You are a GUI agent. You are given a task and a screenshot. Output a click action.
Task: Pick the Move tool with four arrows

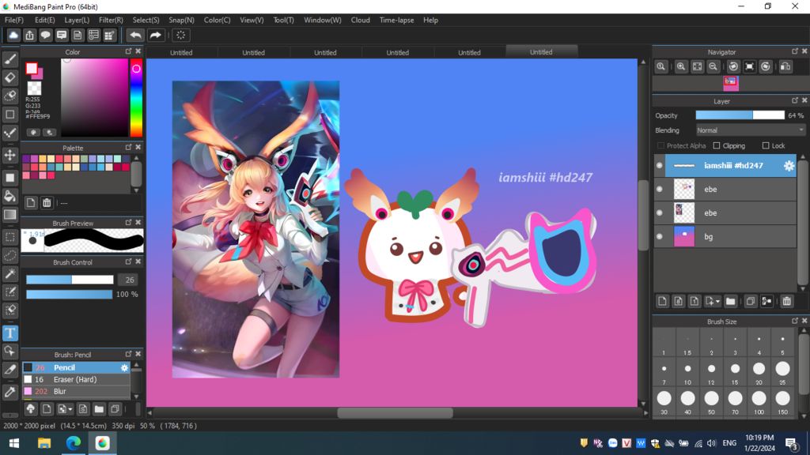[x=9, y=155]
